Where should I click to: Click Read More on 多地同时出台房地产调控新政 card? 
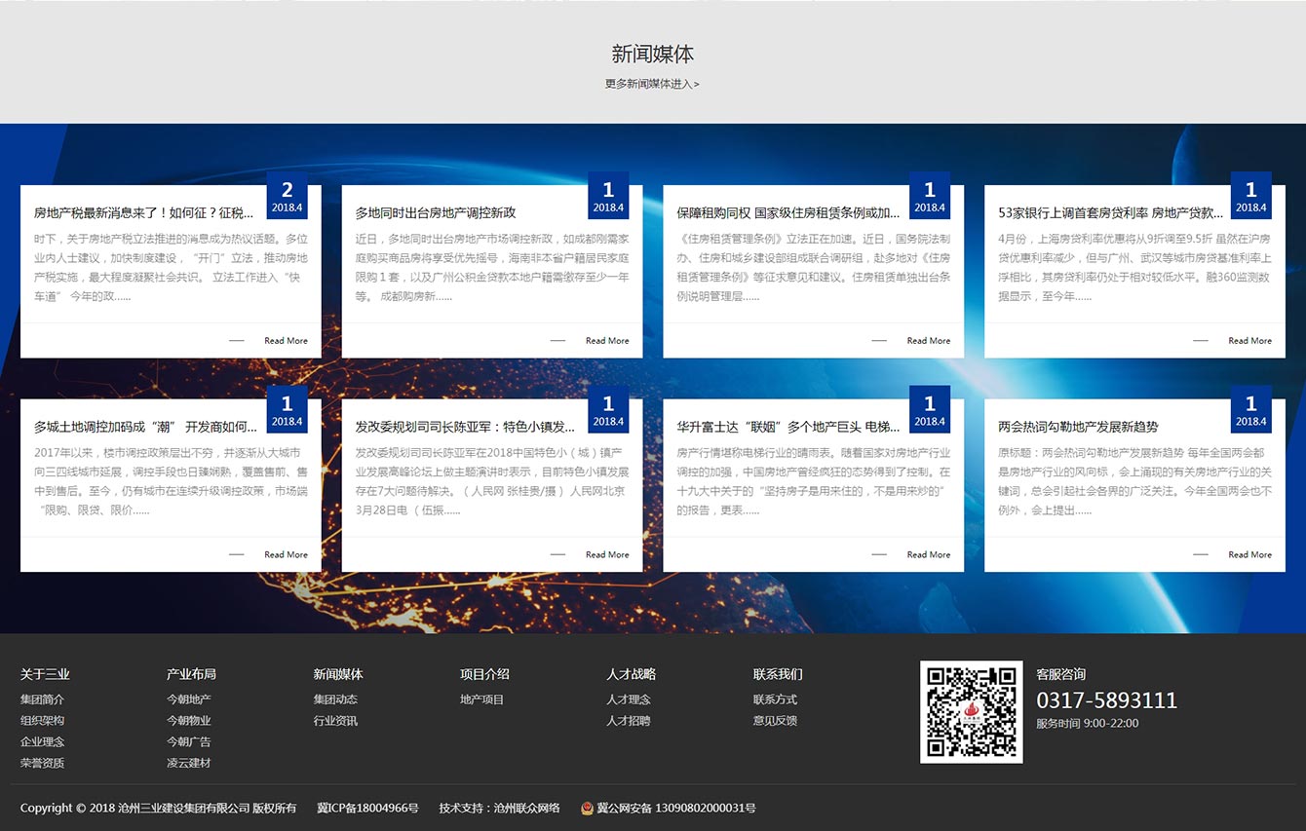(607, 341)
